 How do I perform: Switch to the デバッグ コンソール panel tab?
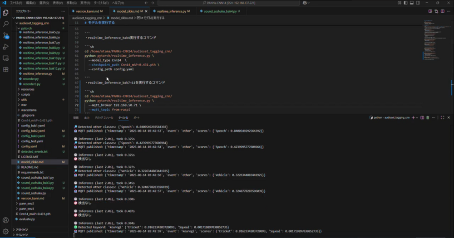point(104,118)
